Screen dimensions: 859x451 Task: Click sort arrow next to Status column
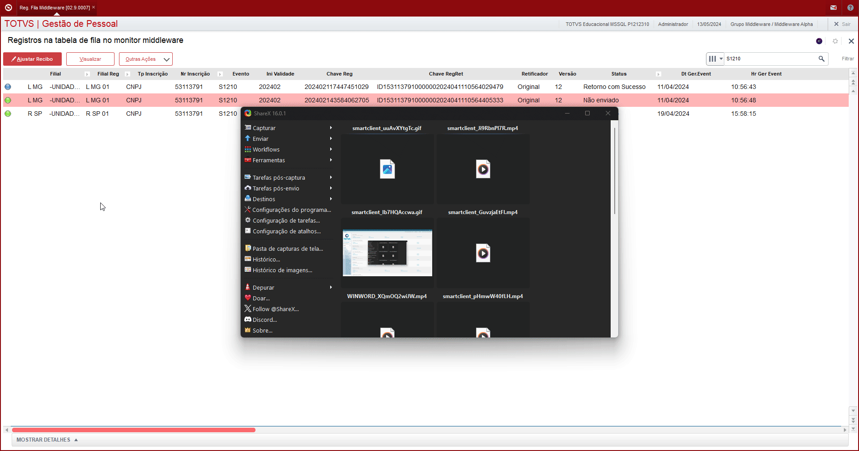tap(659, 74)
